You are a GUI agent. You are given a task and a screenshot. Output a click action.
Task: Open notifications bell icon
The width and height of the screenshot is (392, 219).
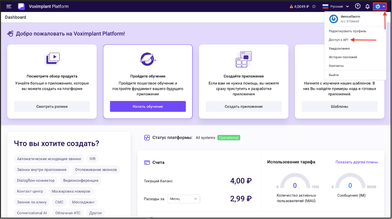tap(368, 6)
